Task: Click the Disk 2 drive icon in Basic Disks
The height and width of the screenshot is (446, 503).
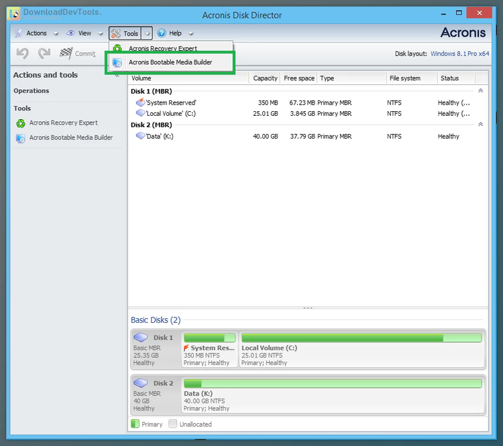Action: click(141, 382)
